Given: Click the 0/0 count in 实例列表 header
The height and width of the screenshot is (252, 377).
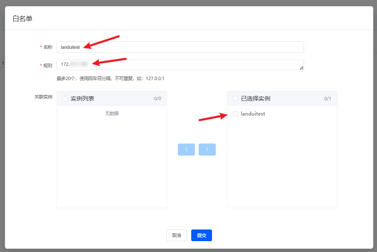Looking at the screenshot, I should [157, 99].
